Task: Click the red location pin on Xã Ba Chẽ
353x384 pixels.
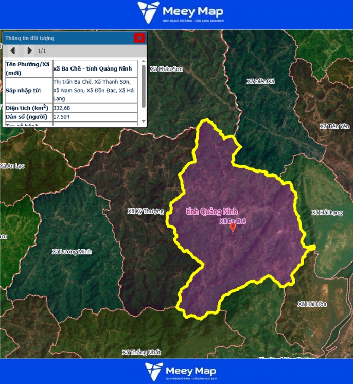Action: coord(233,228)
